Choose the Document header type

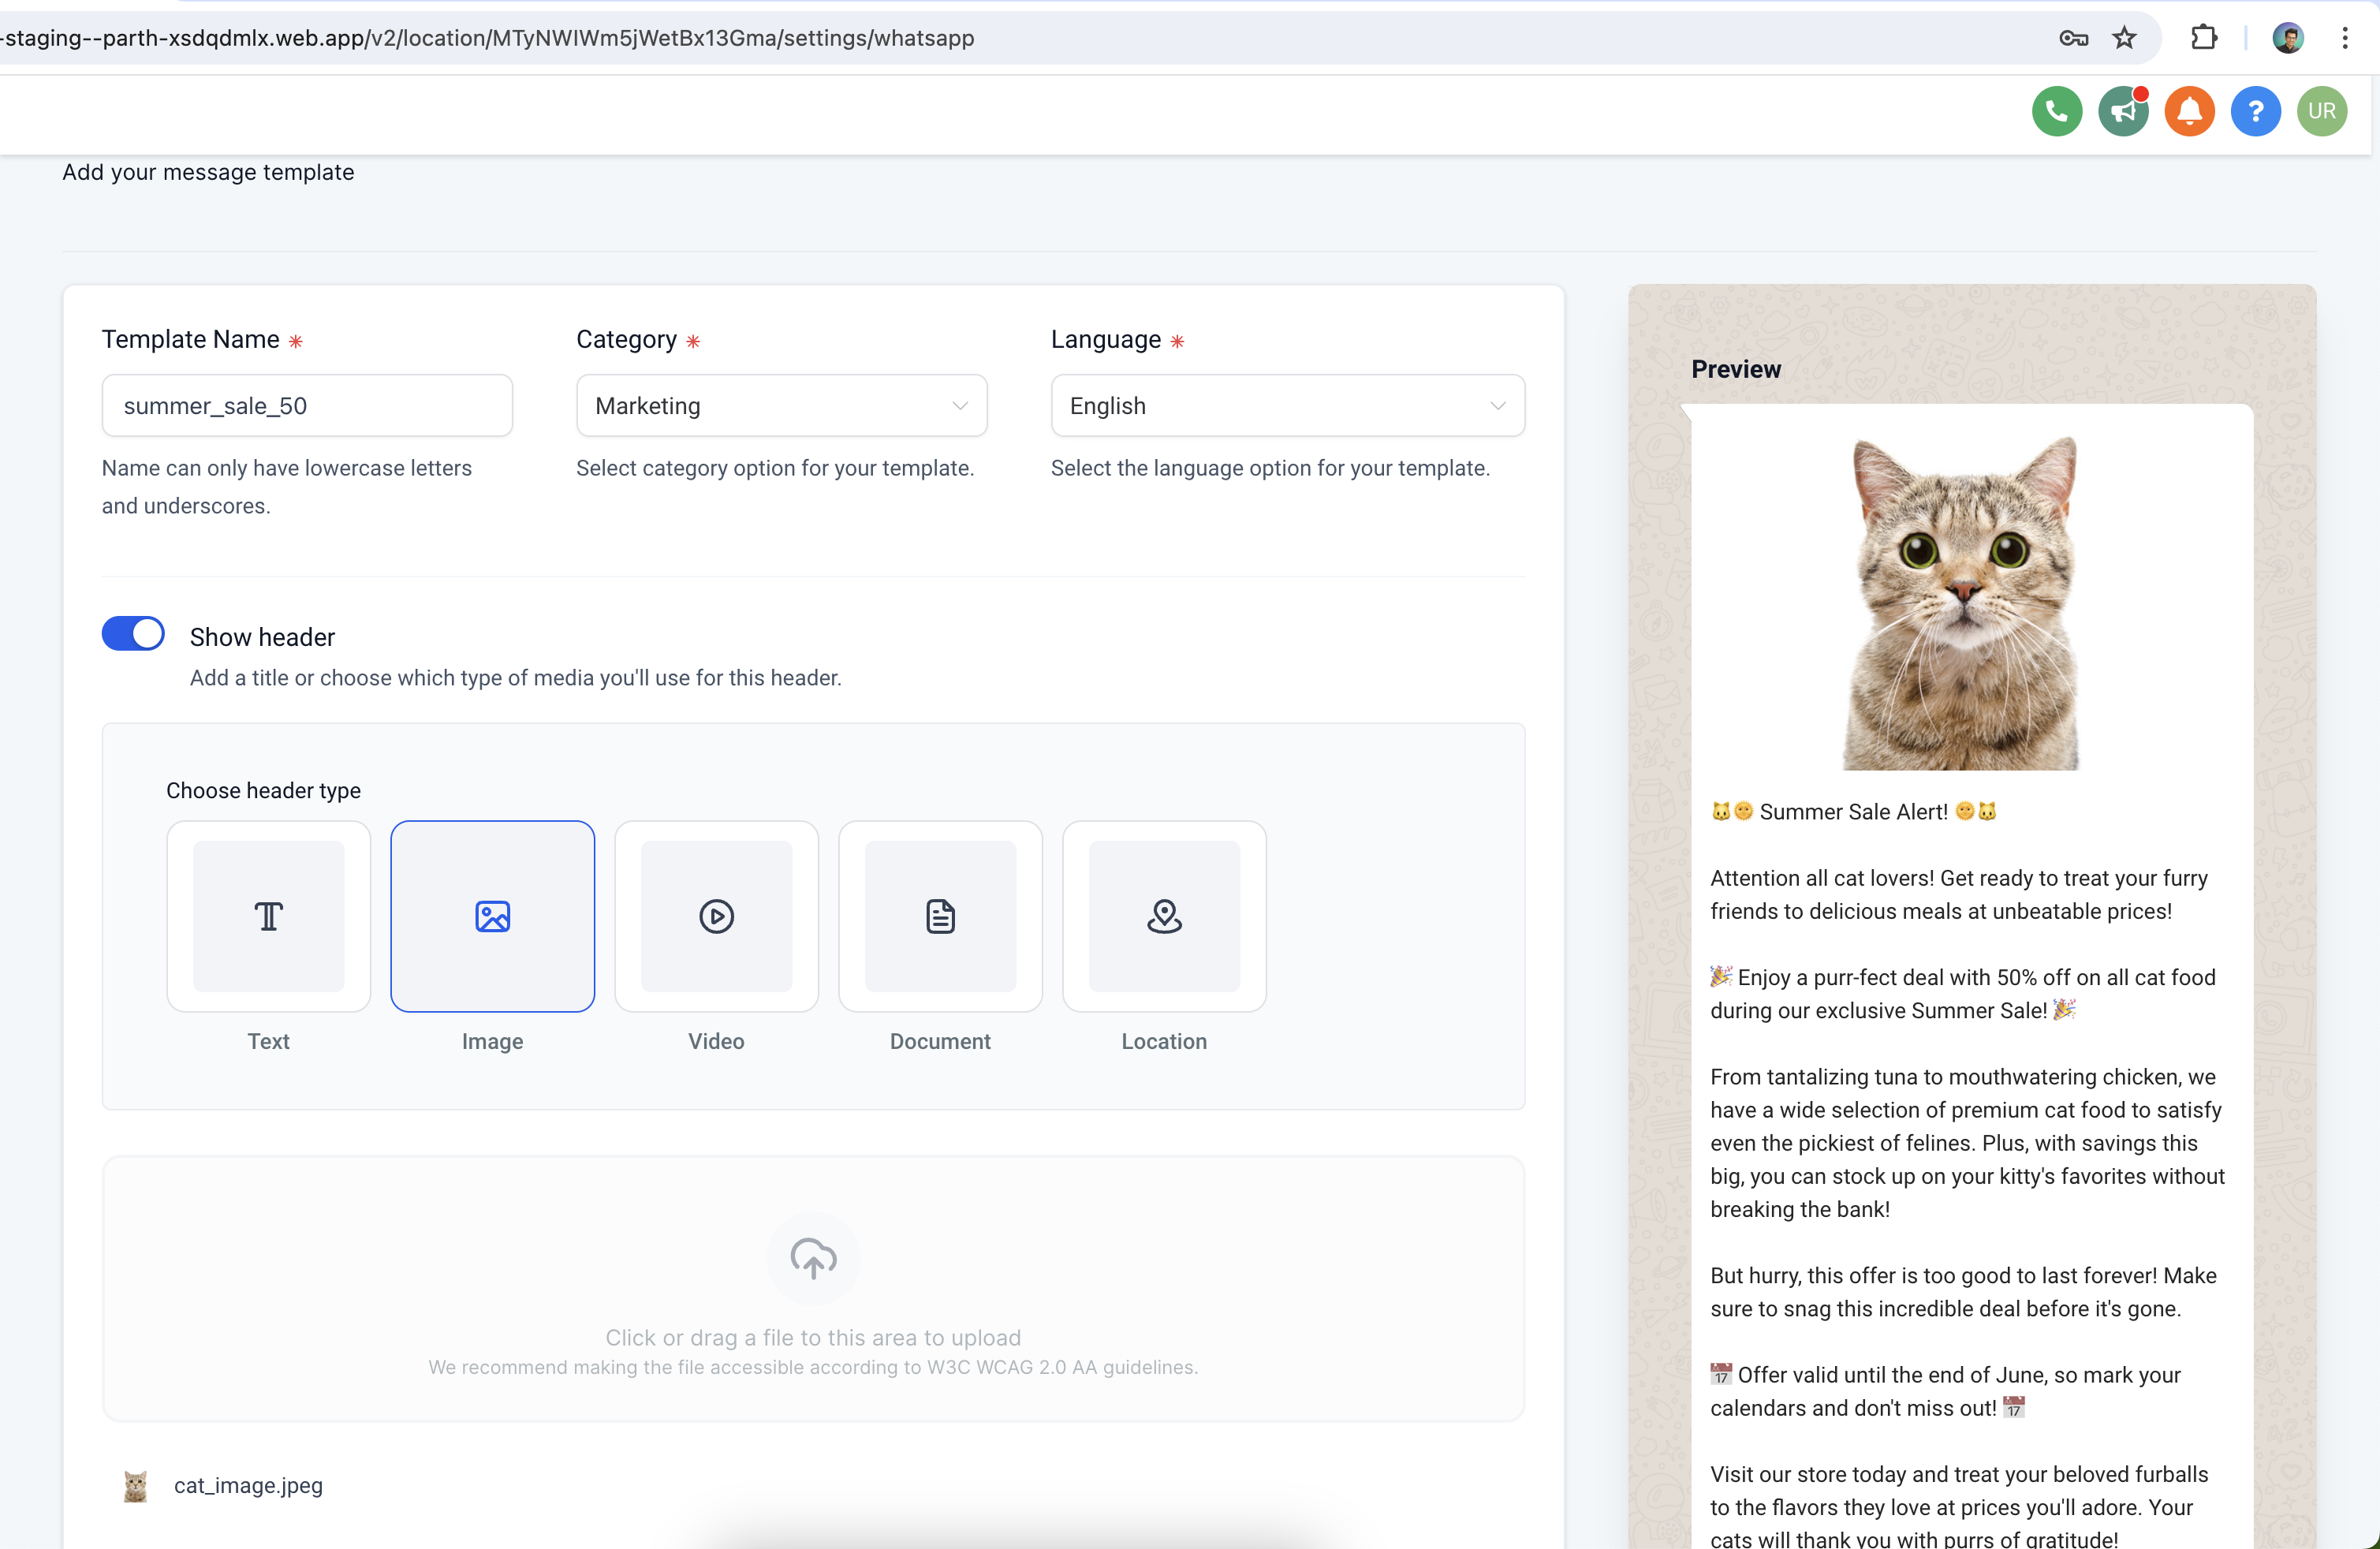[940, 916]
